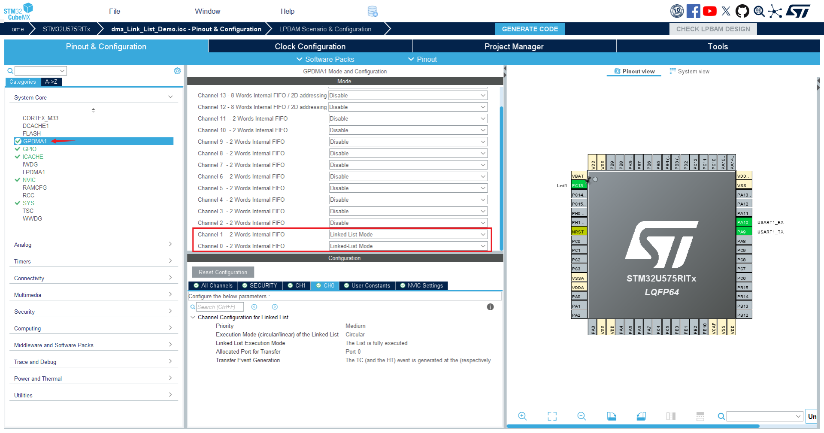
Task: Switch to Project Manager tab
Action: [514, 46]
